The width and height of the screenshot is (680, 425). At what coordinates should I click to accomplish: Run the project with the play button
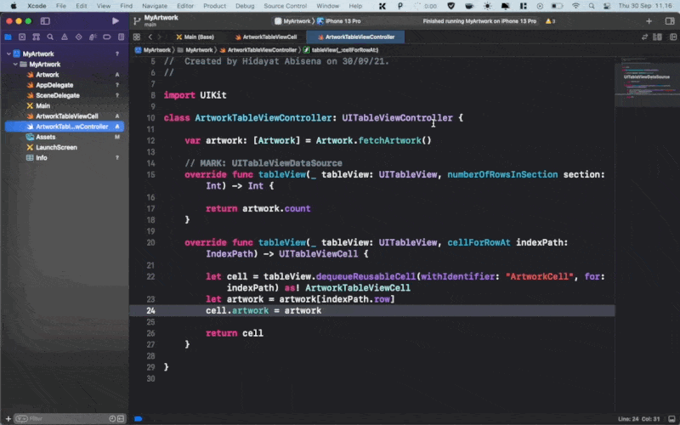pyautogui.click(x=115, y=20)
